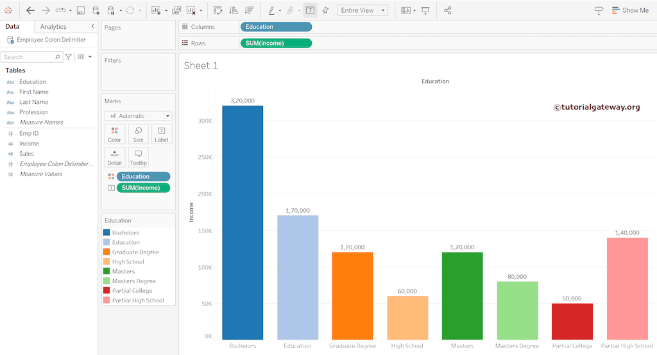Collapse the Data pane with arrow

tap(92, 26)
